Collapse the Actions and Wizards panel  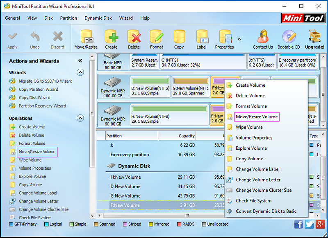pos(80,61)
